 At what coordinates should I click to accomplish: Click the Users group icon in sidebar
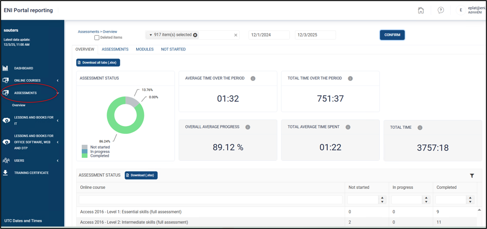click(6, 161)
